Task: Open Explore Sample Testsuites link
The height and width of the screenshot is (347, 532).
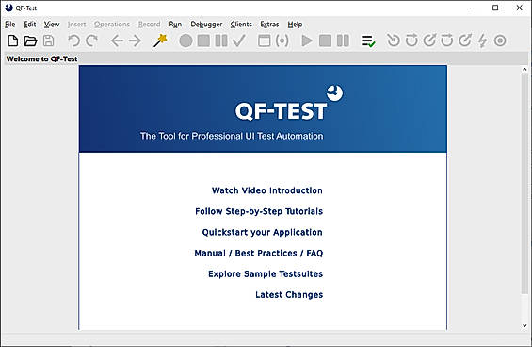Action: click(x=266, y=274)
